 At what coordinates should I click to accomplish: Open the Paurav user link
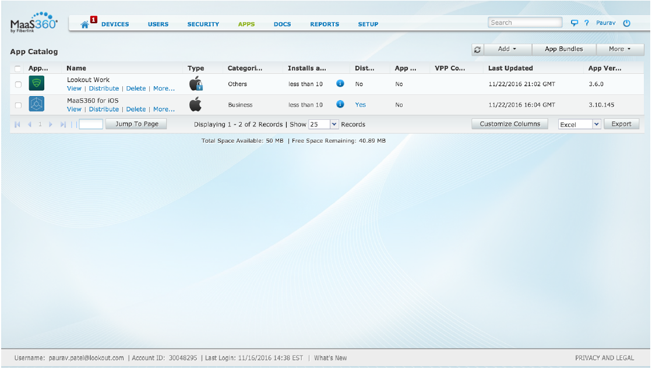tap(605, 23)
